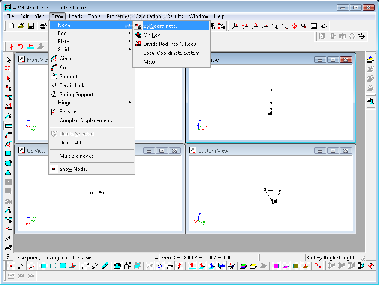Click the layers icon in right toolbar
This screenshot has width=379, height=285.
click(x=370, y=59)
